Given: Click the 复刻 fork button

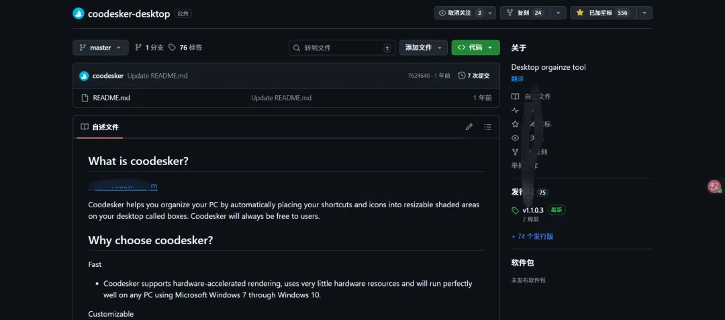Looking at the screenshot, I should [525, 13].
